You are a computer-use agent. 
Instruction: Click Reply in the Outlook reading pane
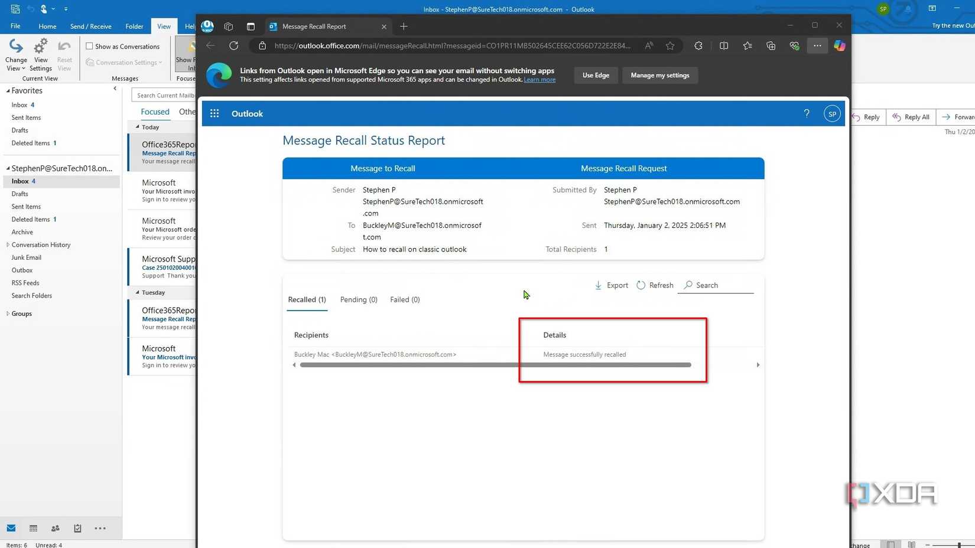866,117
